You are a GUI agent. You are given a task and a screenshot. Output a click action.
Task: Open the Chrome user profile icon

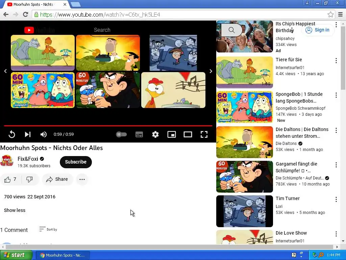click(307, 3)
